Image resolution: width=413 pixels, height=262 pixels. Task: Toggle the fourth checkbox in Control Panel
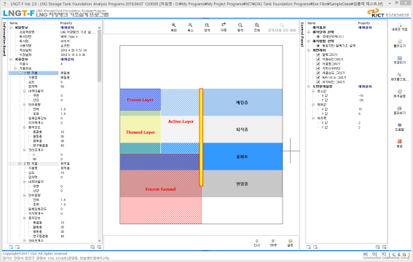pos(318,68)
